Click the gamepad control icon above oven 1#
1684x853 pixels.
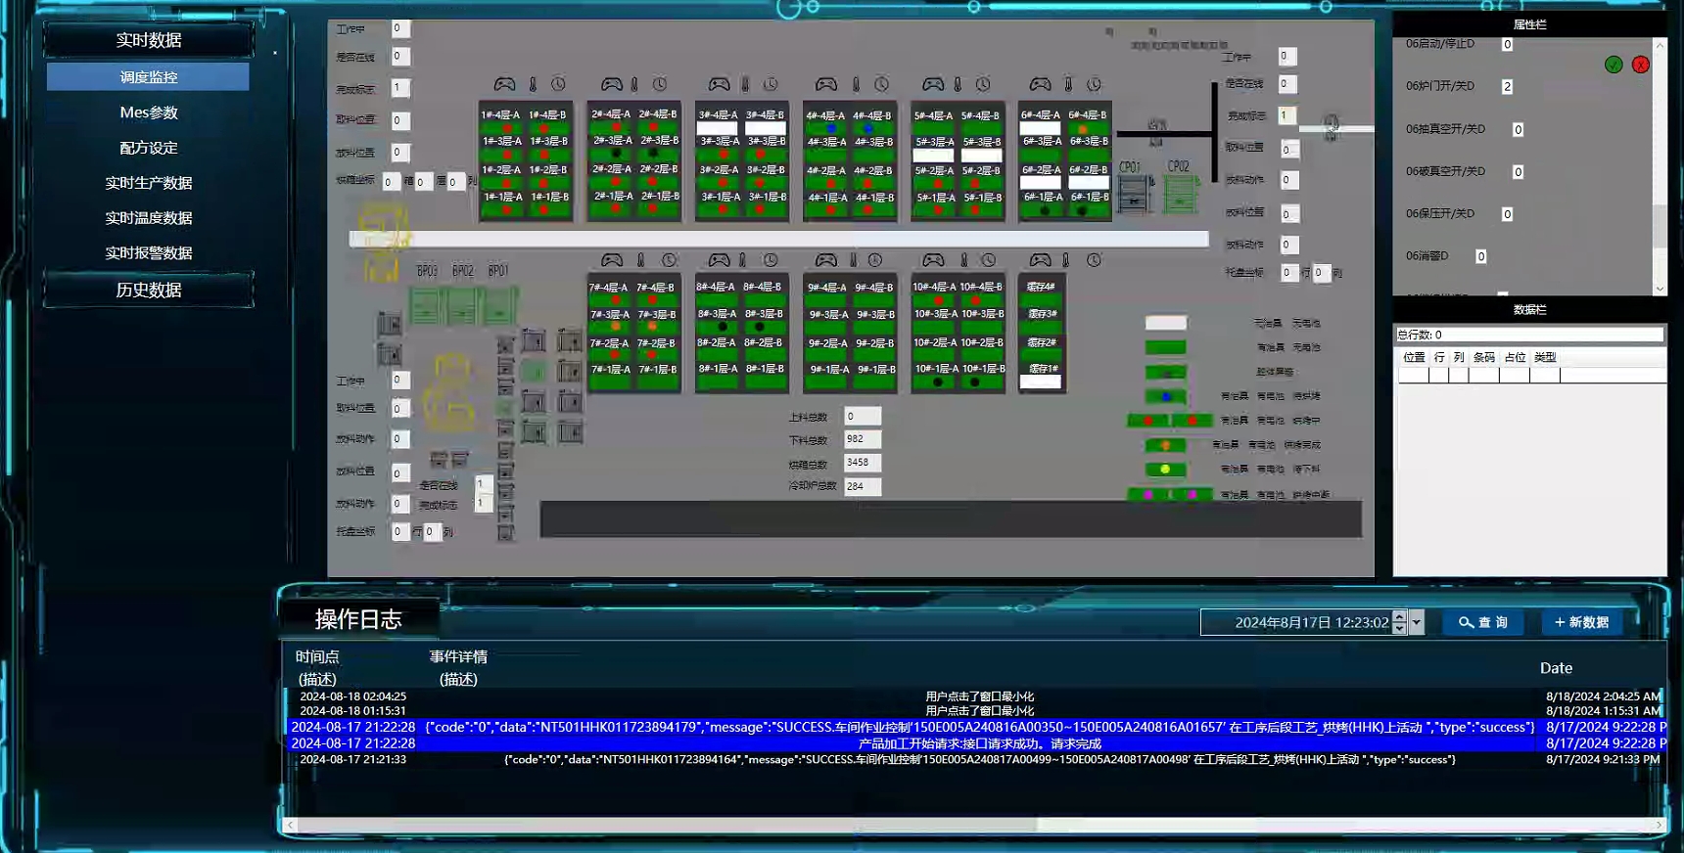click(504, 84)
